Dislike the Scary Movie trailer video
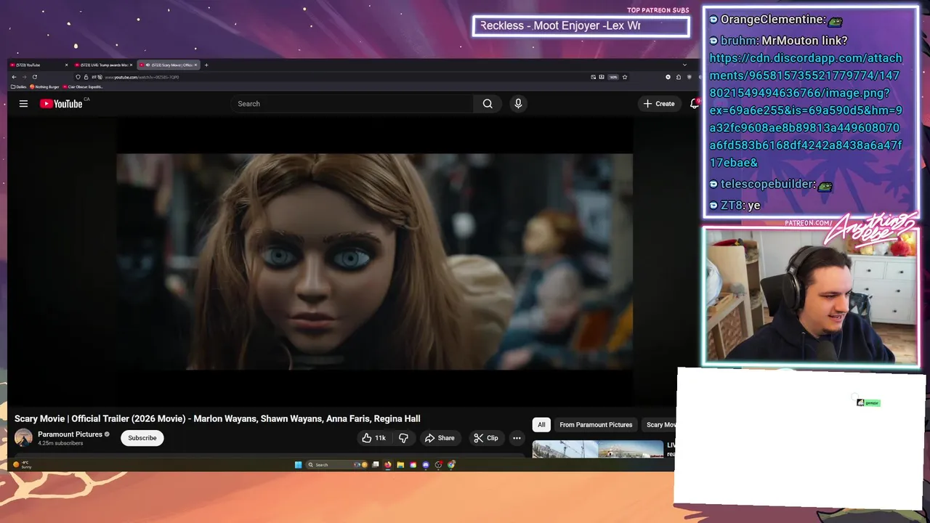The image size is (930, 523). click(403, 438)
